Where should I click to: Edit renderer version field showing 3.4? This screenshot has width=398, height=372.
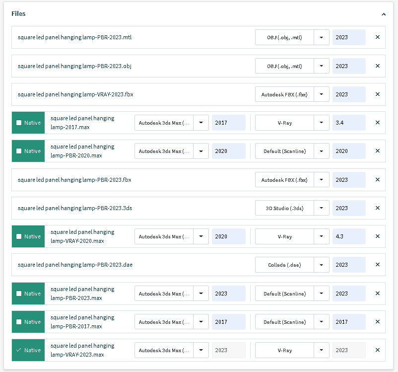349,123
